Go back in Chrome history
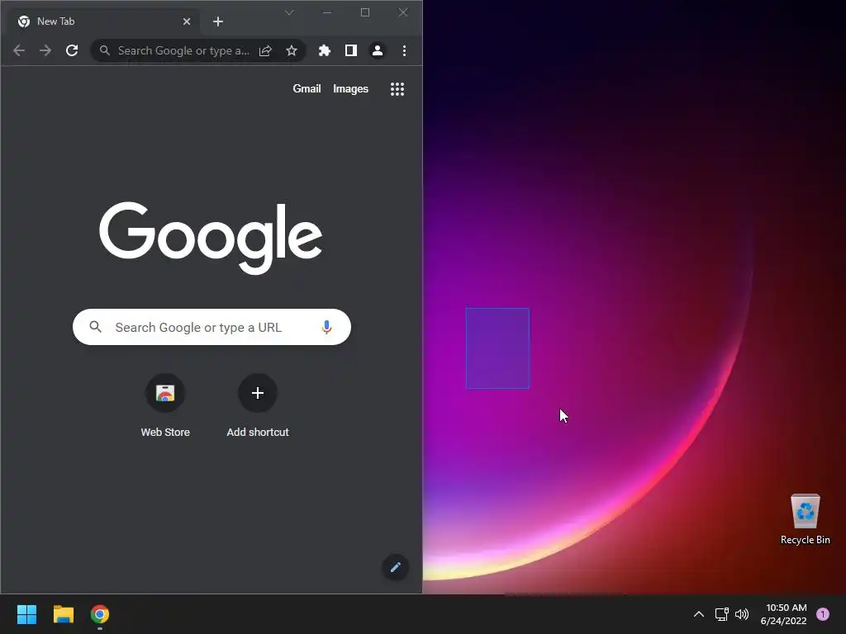Image resolution: width=846 pixels, height=634 pixels. tap(19, 50)
